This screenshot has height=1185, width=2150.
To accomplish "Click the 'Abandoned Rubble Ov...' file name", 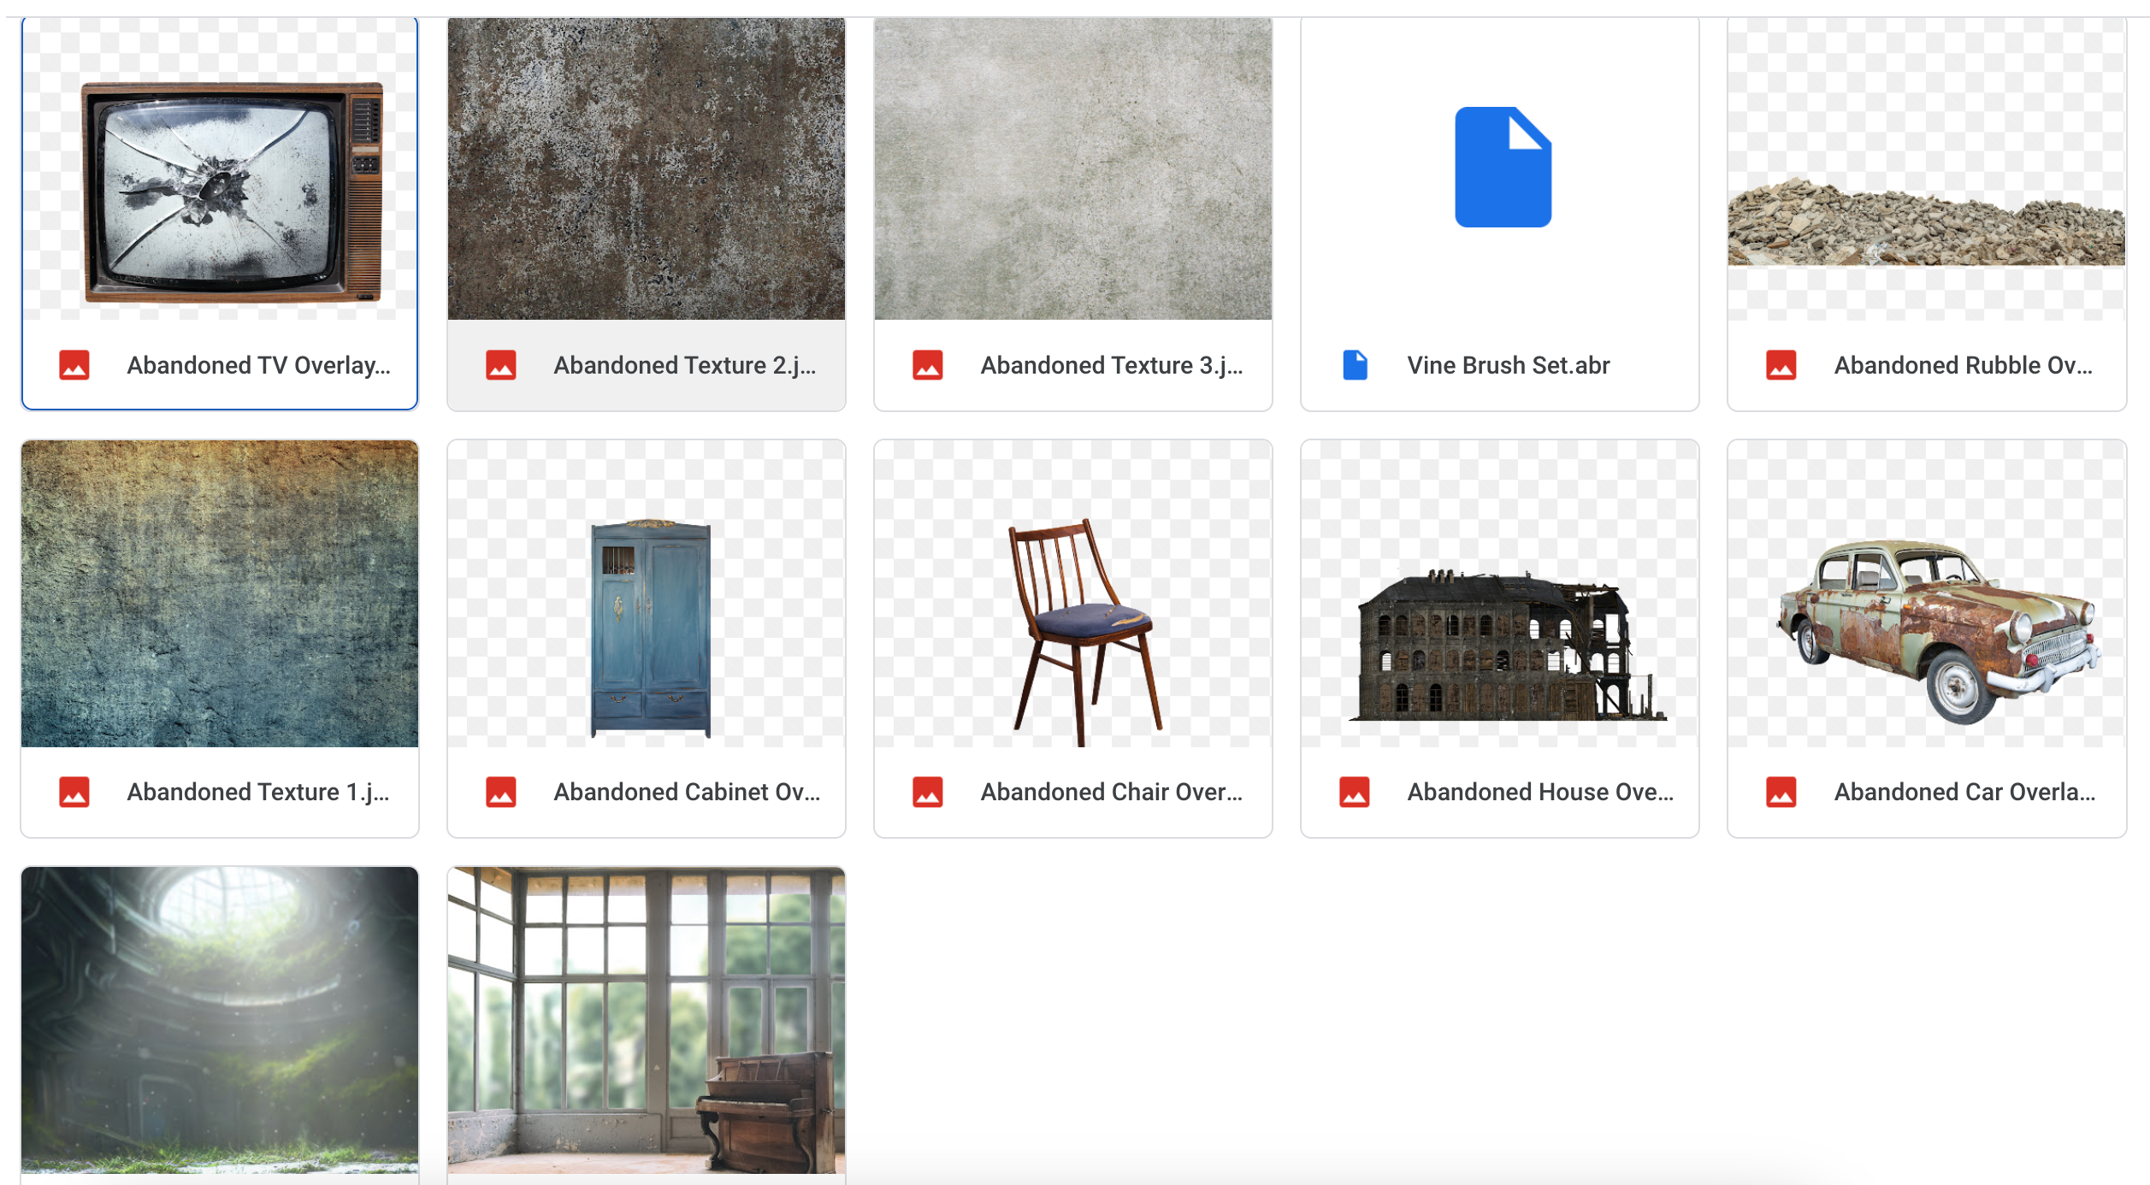I will [1964, 365].
